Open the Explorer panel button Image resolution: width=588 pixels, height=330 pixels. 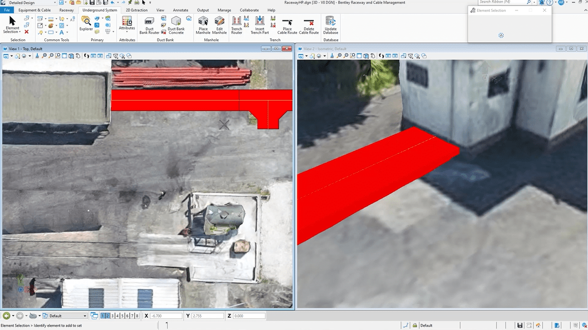[x=86, y=24]
